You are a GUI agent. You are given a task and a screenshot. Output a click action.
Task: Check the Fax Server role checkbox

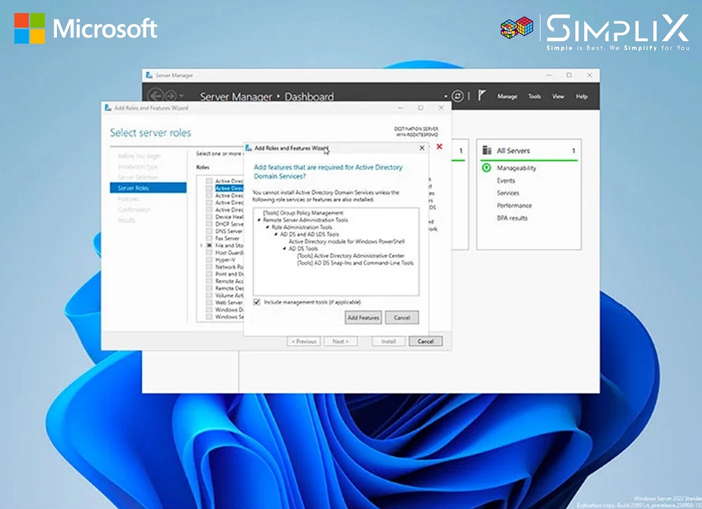(209, 238)
